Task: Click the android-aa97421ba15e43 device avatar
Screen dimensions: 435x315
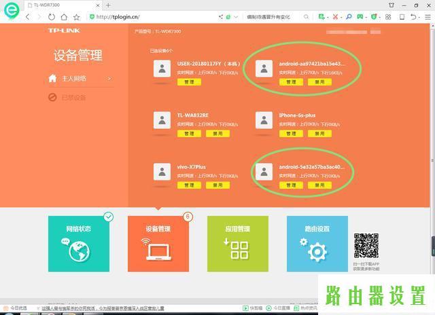Action: coord(264,69)
